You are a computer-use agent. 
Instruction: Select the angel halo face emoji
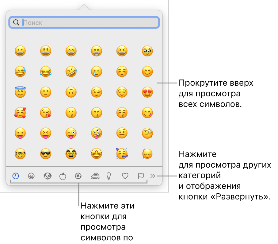(x=20, y=92)
